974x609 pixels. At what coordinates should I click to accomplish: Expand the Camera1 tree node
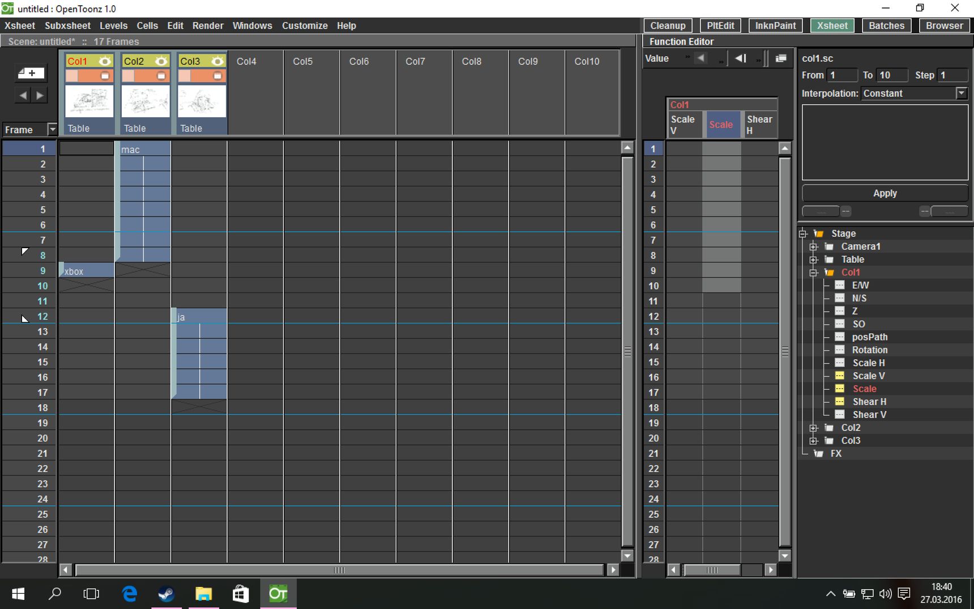(x=814, y=246)
